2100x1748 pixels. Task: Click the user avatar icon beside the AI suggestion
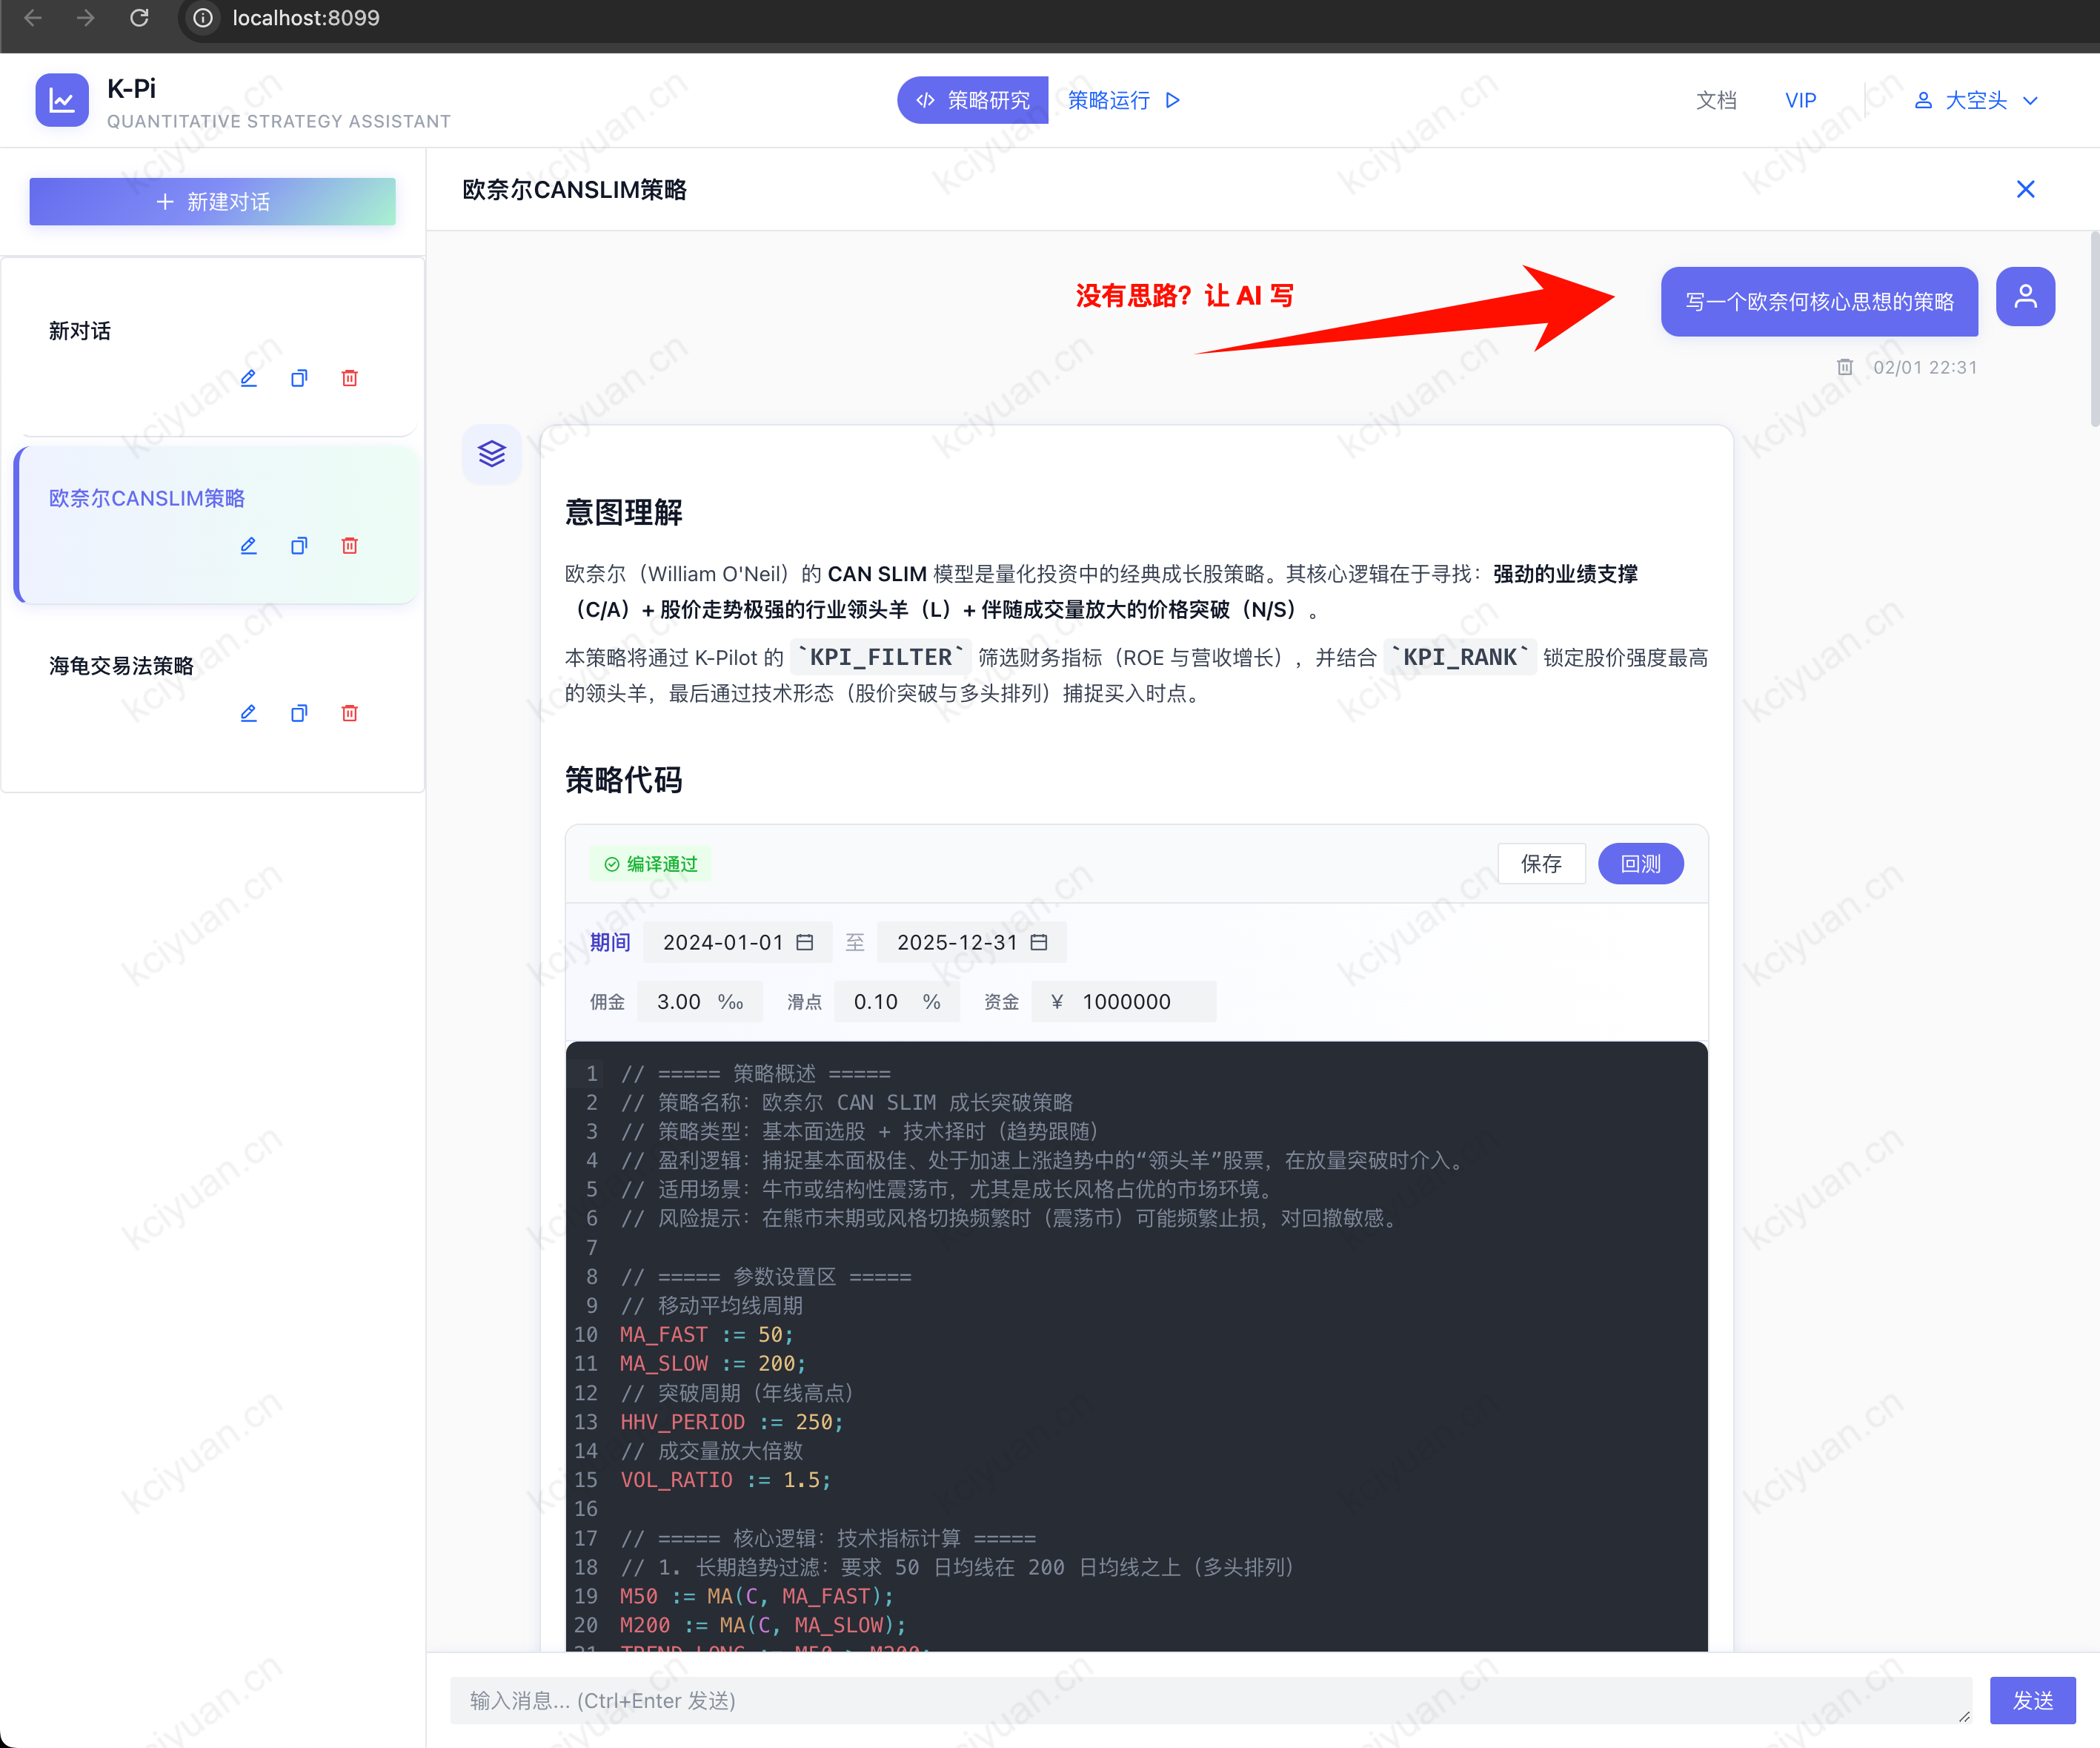(2026, 297)
